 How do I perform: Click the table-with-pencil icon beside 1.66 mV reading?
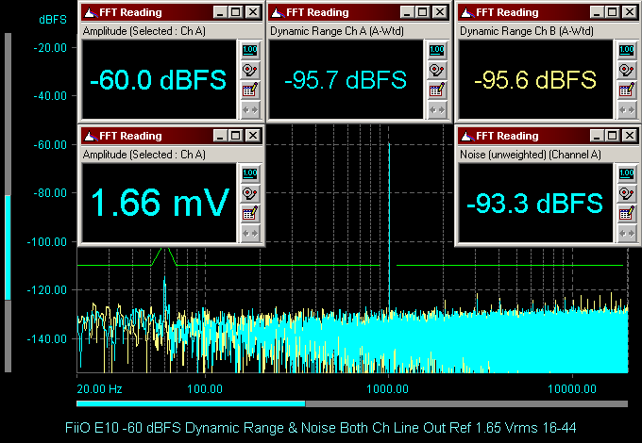[x=250, y=213]
